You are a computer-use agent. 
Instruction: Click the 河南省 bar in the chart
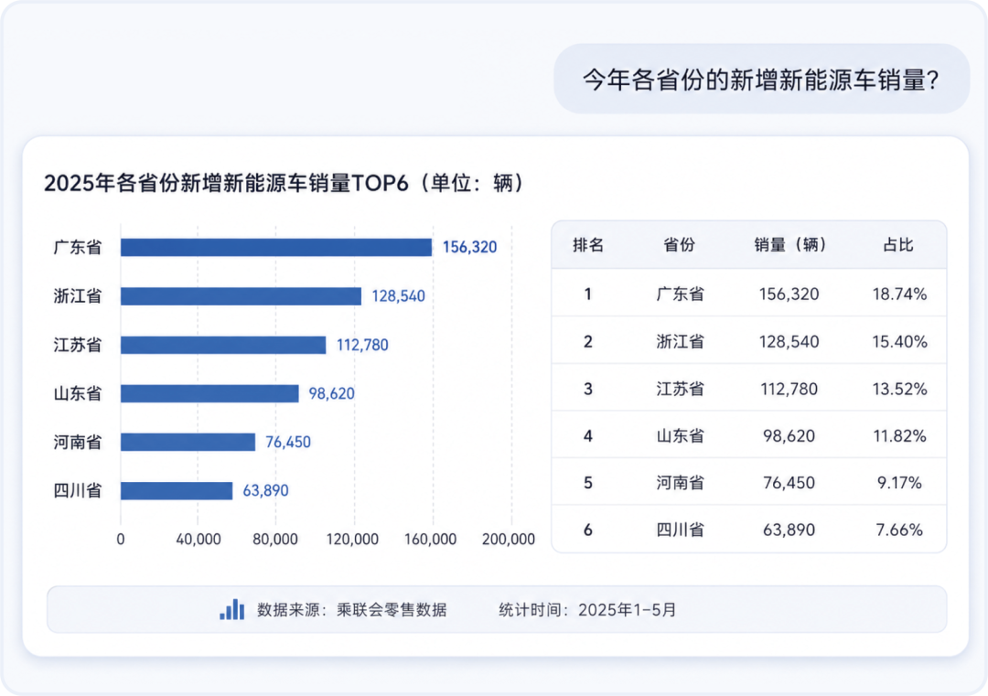tap(188, 442)
